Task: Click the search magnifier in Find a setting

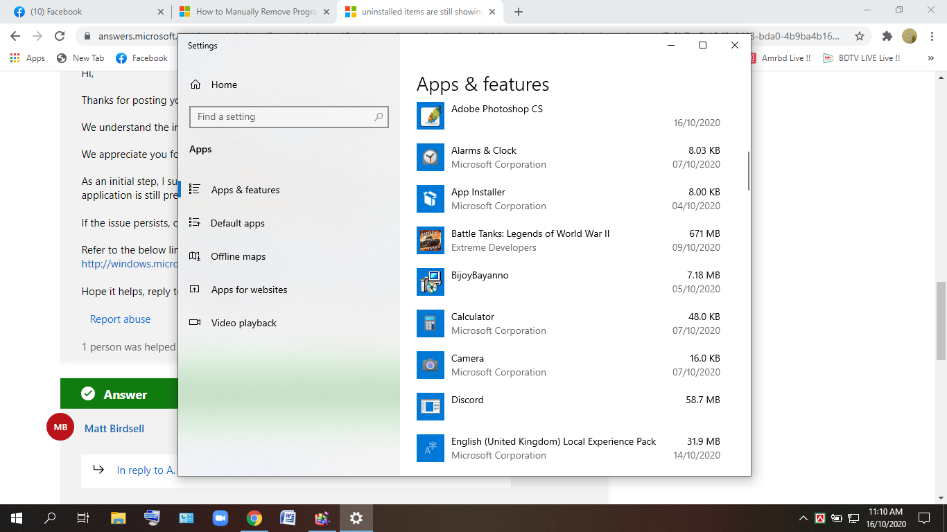Action: (x=379, y=117)
